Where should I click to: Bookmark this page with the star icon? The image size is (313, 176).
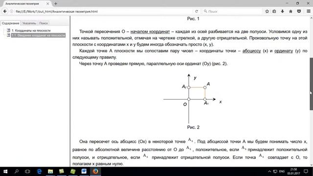[x=267, y=11]
